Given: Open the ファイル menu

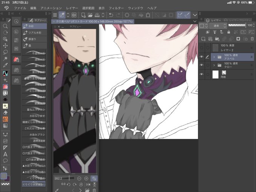Looking at the screenshot, I should 20,8.
